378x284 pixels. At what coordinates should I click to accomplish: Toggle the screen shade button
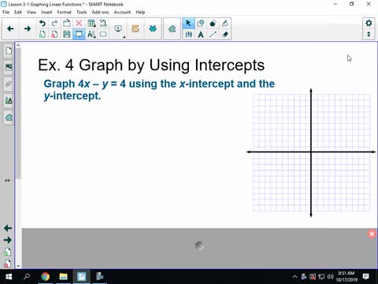coord(103,34)
